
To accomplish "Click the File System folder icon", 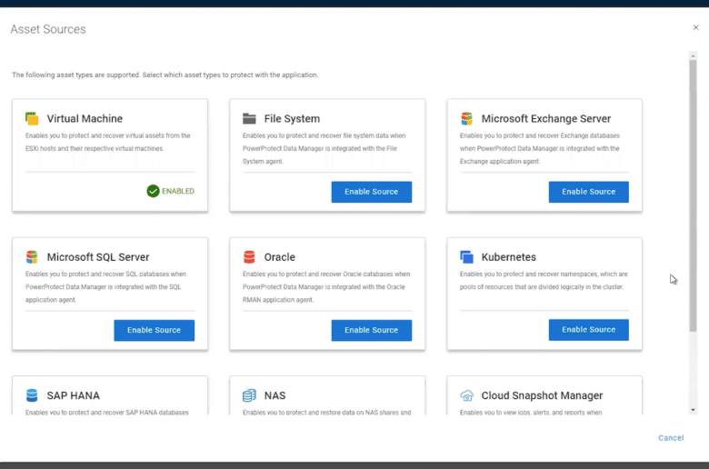I will 249,118.
